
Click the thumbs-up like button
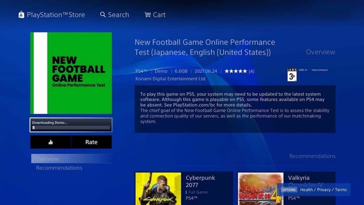click(x=50, y=142)
